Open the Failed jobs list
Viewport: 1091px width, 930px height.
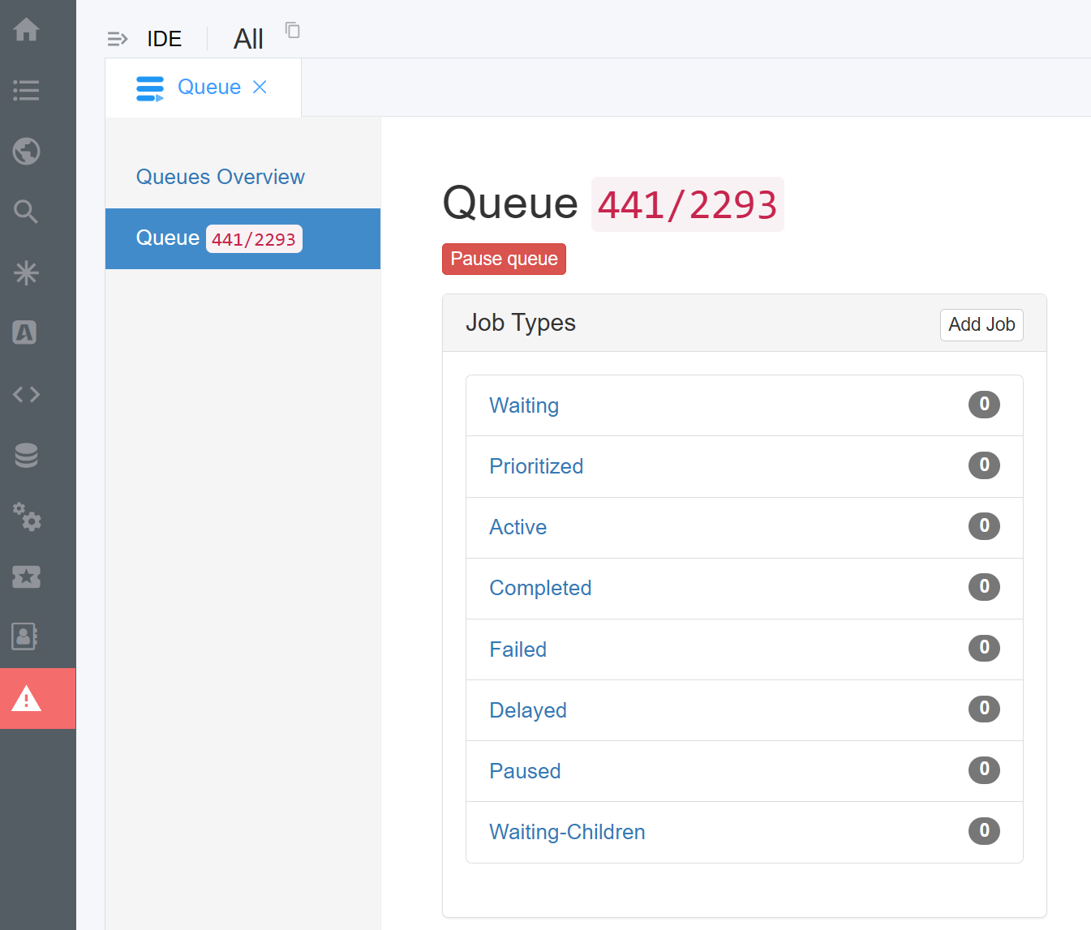click(x=518, y=649)
